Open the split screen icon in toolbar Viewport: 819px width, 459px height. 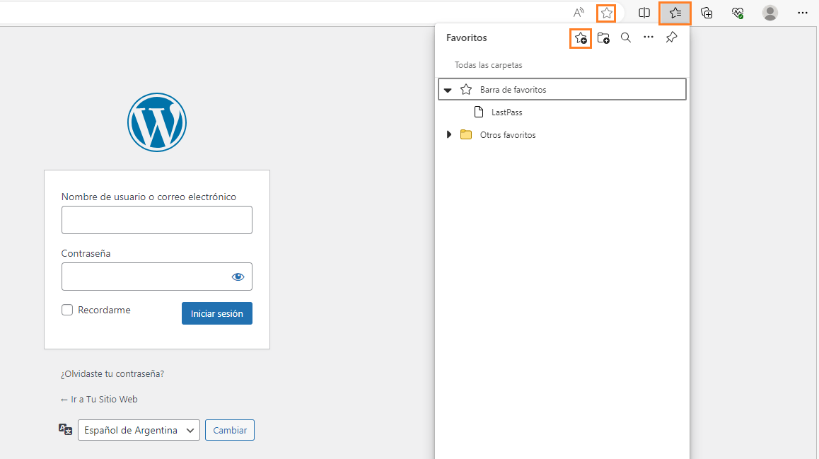[x=644, y=13]
